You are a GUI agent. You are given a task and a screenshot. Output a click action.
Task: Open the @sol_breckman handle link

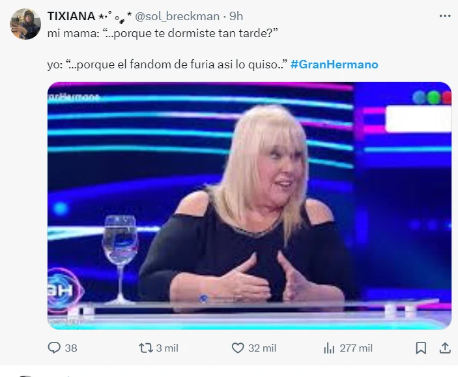click(177, 17)
